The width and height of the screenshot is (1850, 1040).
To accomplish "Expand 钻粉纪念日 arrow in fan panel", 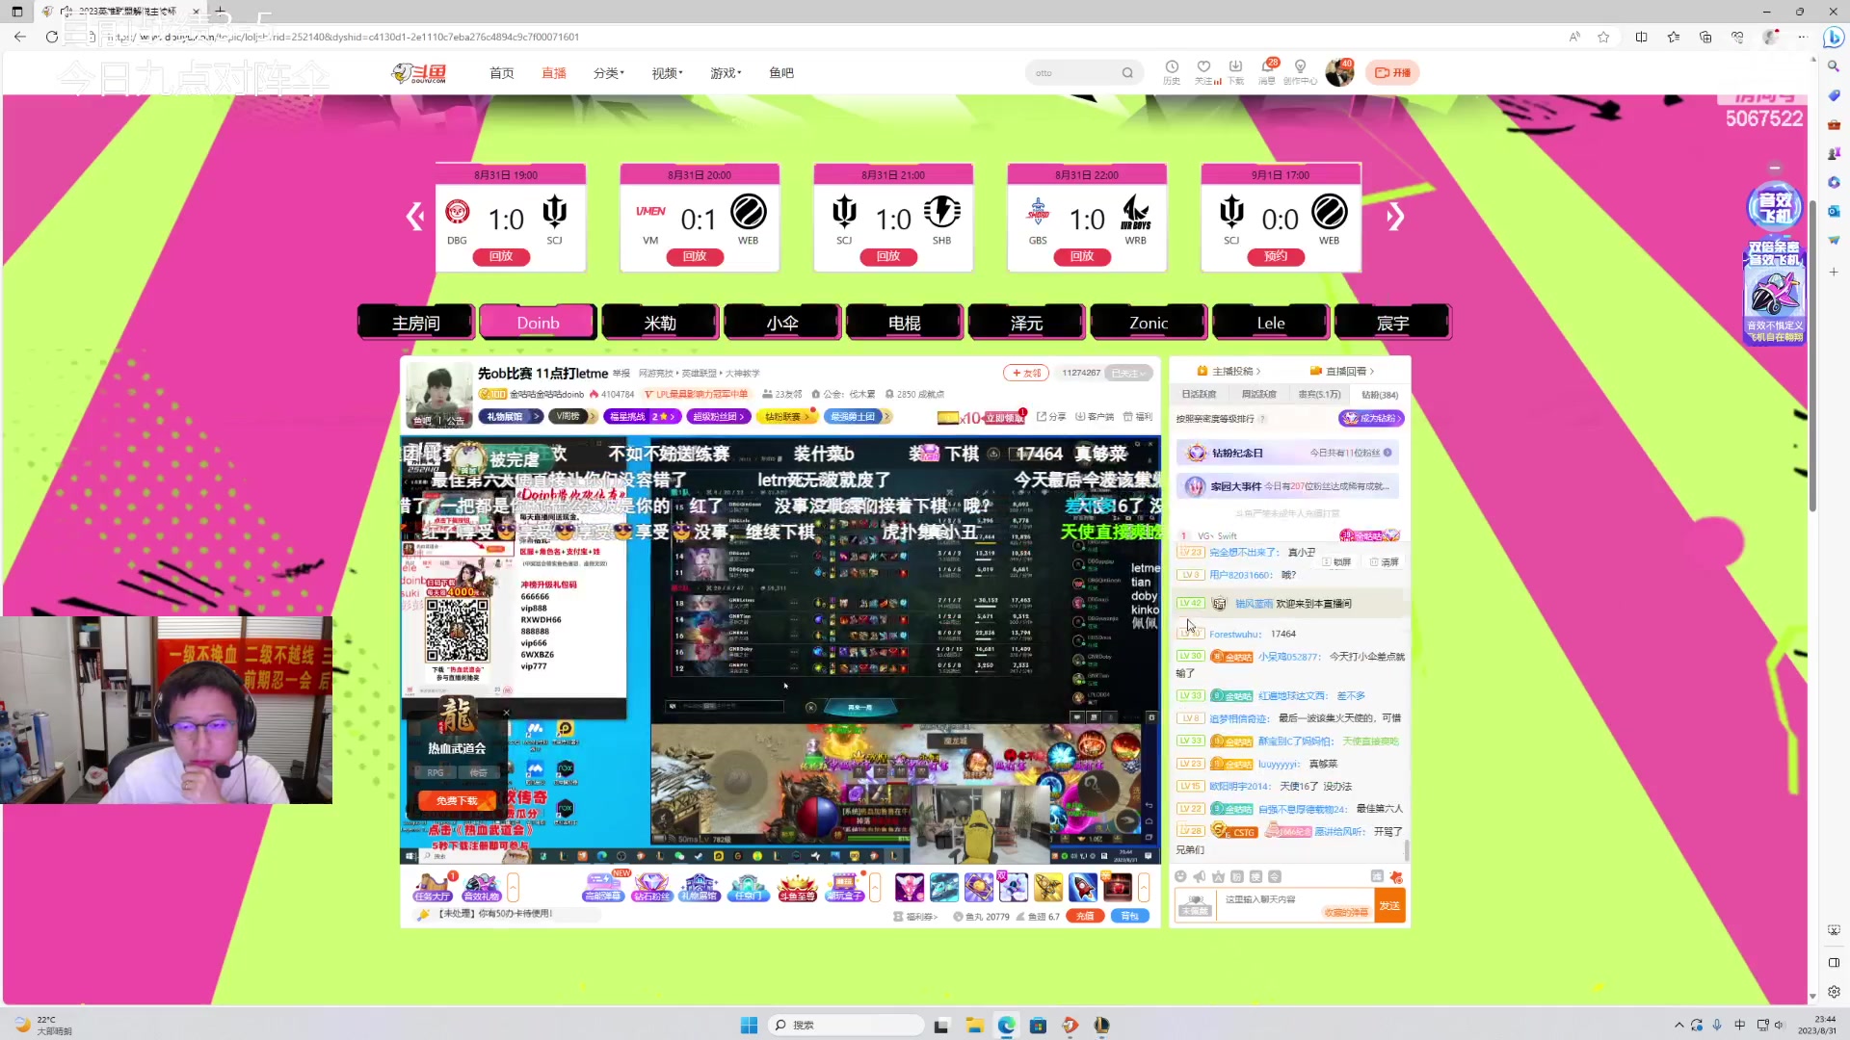I will pos(1387,453).
